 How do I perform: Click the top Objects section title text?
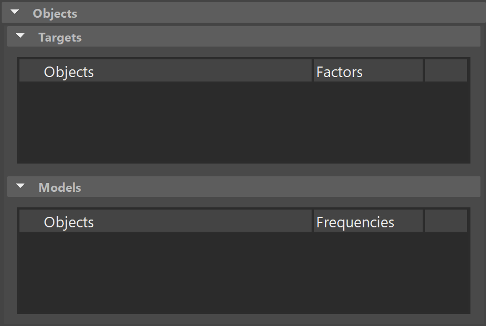[55, 14]
